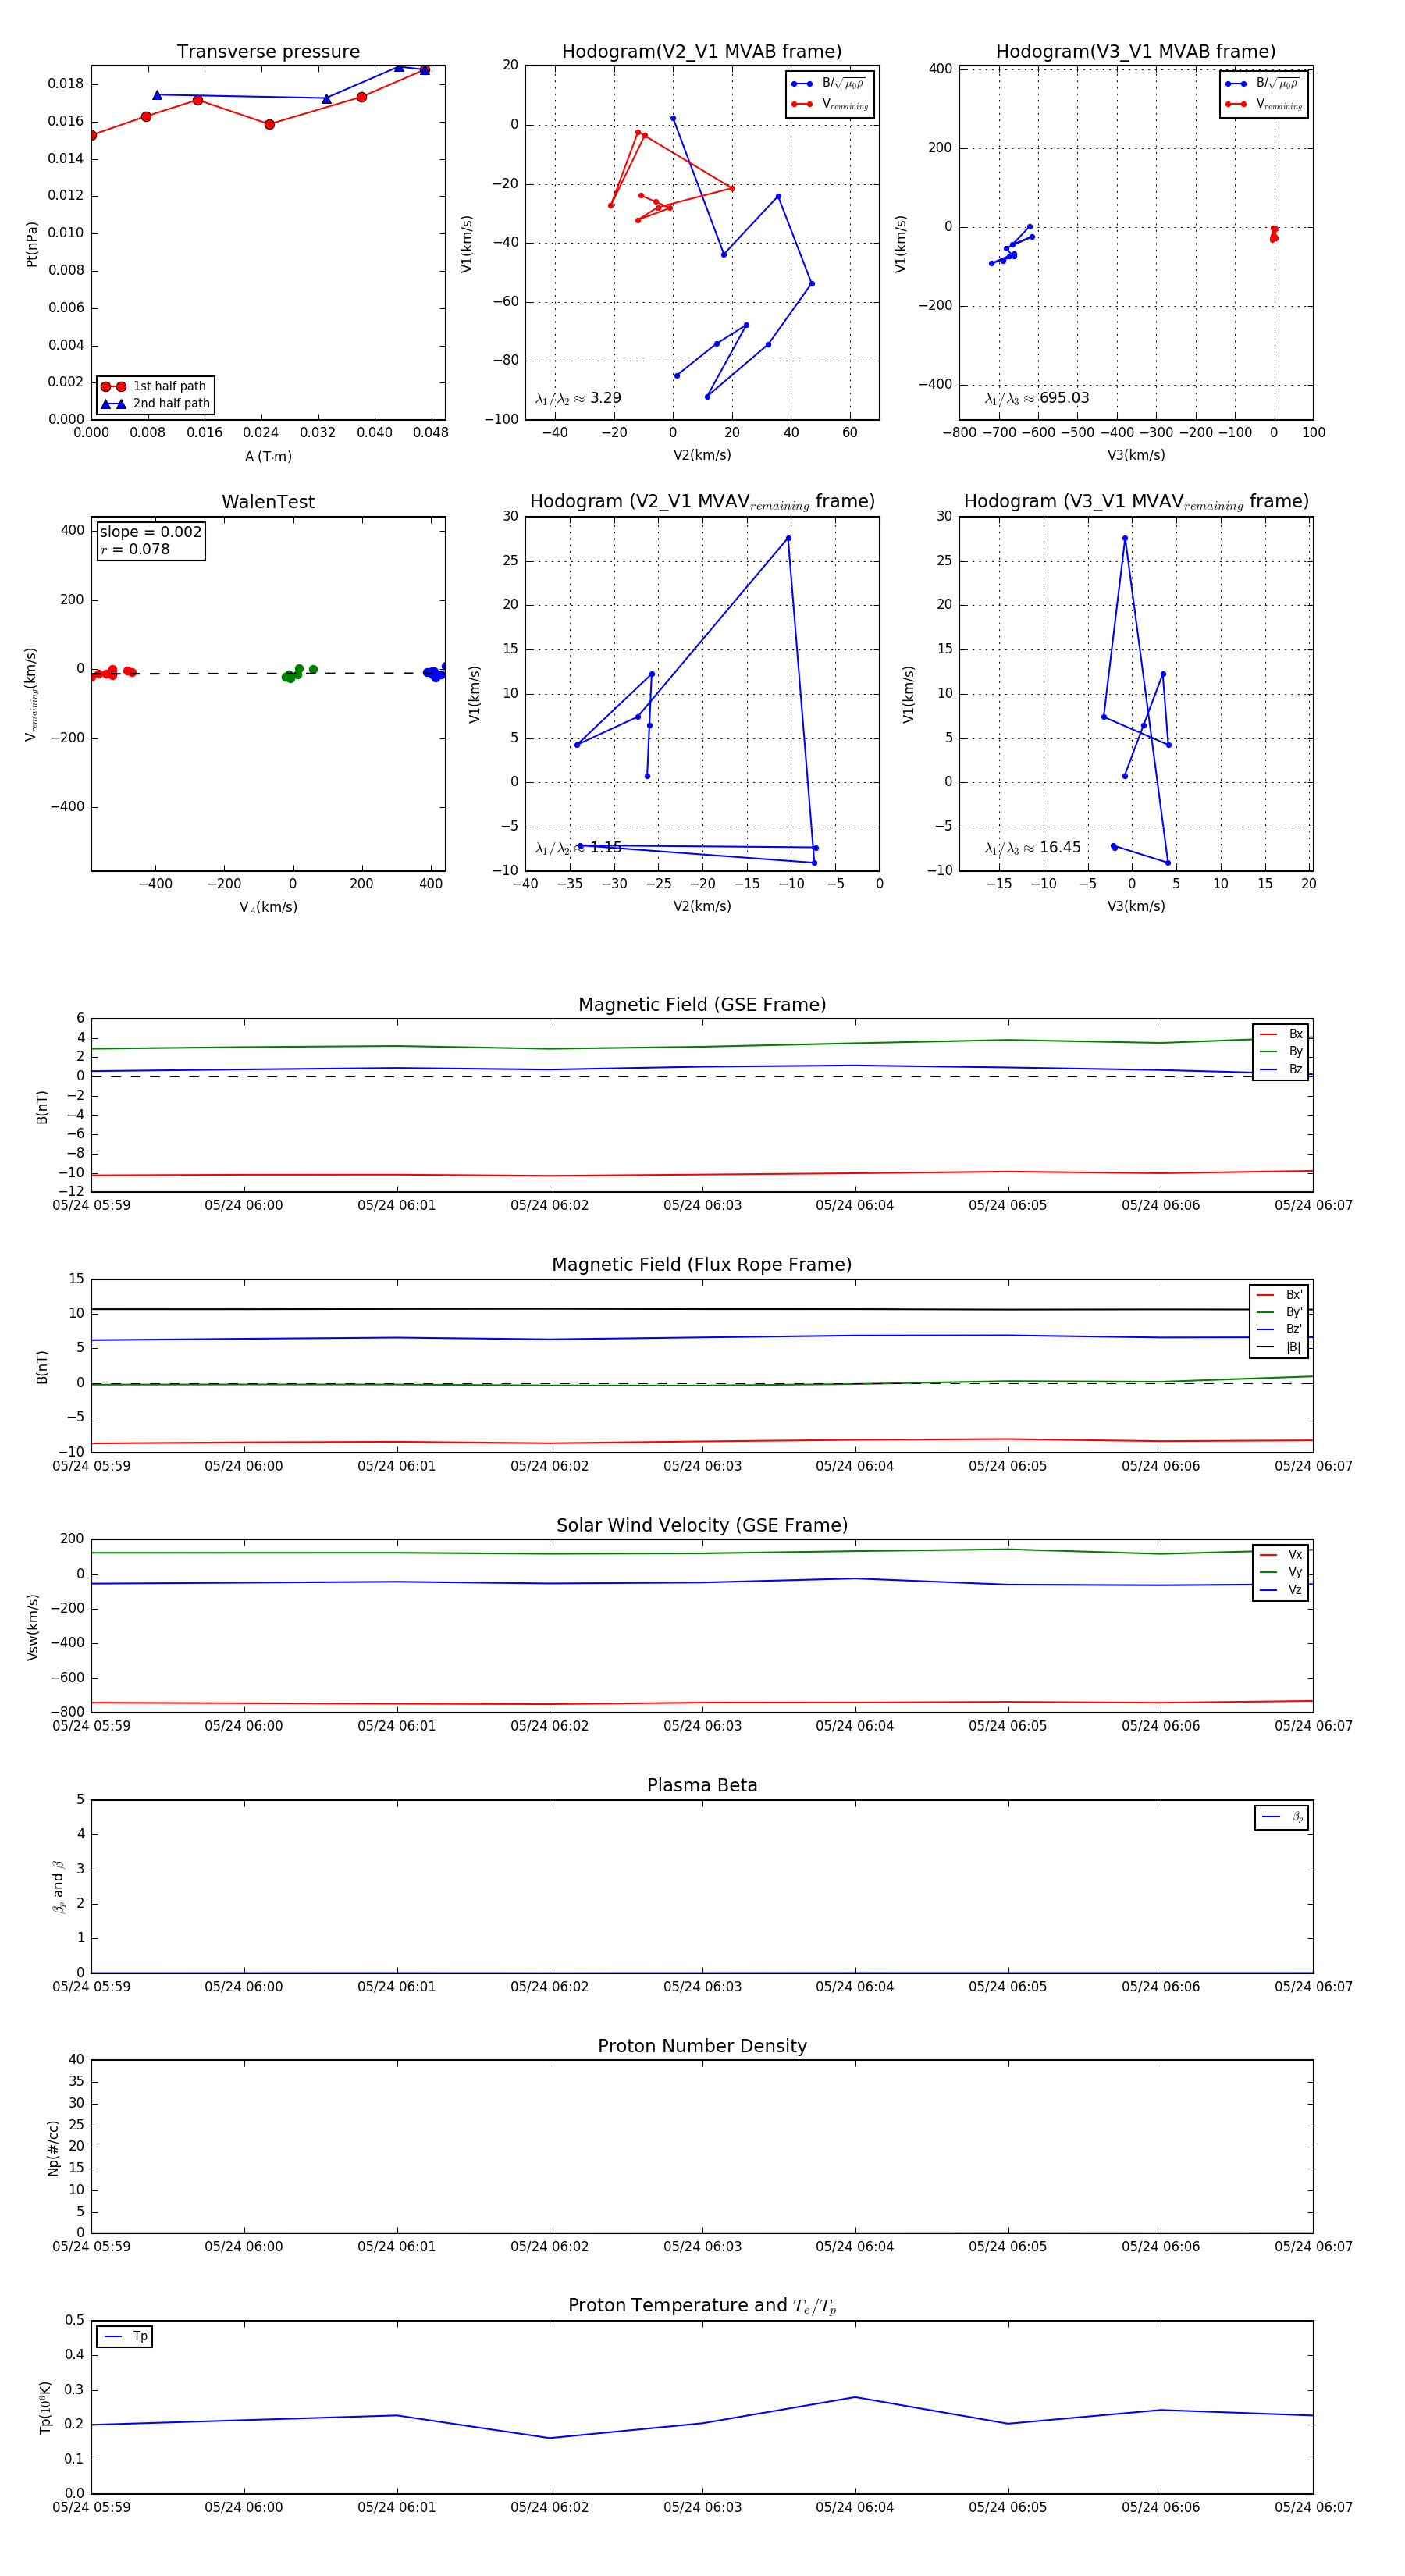Click the 'slope = 0.002' annotation
Image resolution: width=1405 pixels, height=2576 pixels.
pos(150,532)
